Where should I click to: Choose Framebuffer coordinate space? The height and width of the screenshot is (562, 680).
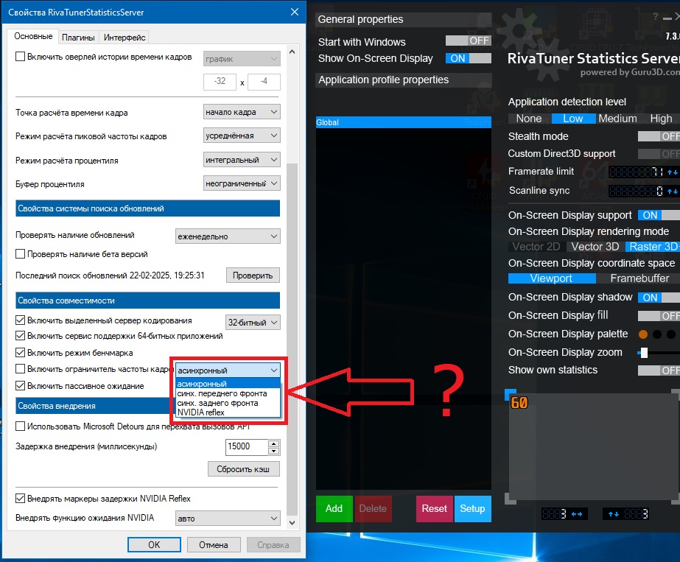click(x=639, y=278)
